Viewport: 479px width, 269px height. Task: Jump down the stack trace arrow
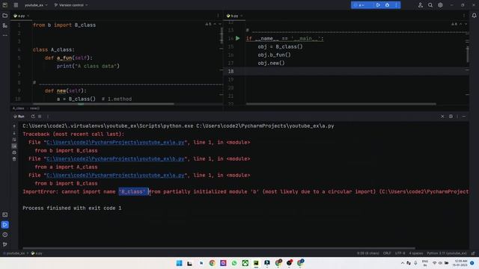(x=14, y=133)
